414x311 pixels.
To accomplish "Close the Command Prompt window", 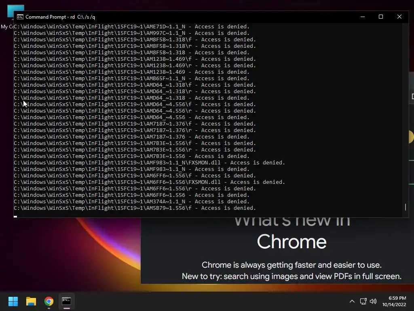I will [399, 17].
